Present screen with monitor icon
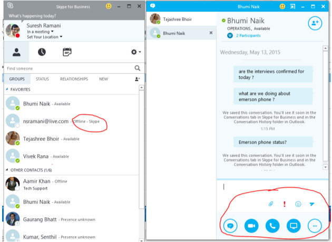The height and width of the screenshot is (242, 332). (x=294, y=226)
